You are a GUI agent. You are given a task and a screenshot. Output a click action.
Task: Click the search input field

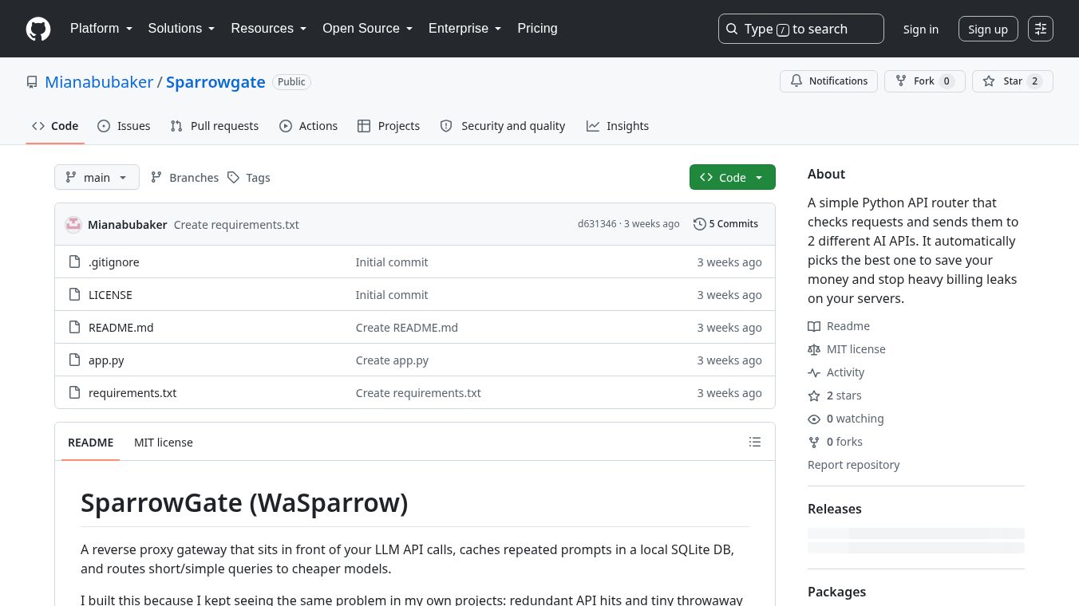click(801, 29)
